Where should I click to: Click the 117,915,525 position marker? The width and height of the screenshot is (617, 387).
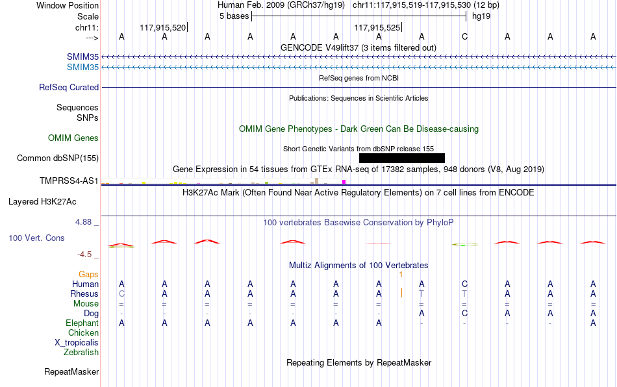pos(377,27)
